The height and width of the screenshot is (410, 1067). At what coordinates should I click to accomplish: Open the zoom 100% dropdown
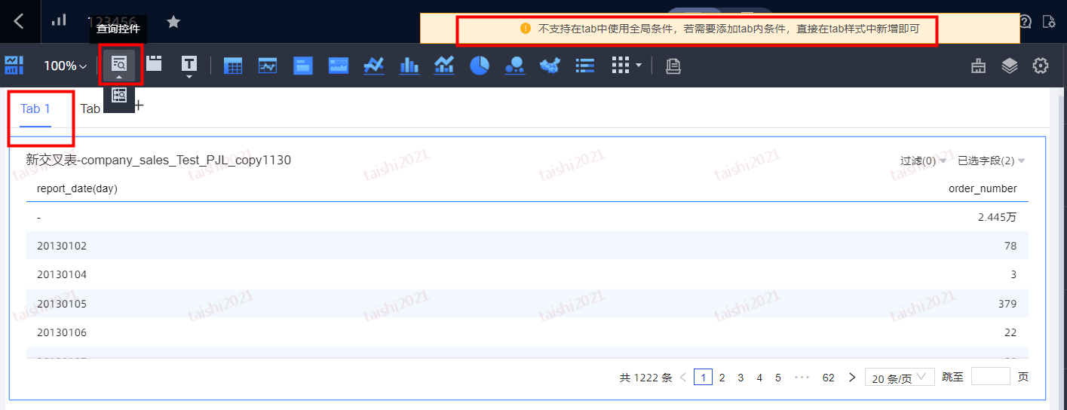[x=65, y=66]
